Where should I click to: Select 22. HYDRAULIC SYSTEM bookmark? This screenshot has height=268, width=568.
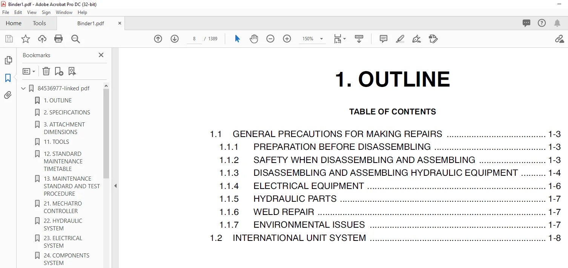coord(63,225)
